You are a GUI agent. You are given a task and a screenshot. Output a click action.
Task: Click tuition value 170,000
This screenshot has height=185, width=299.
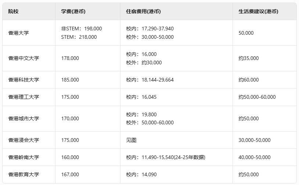[x=70, y=118]
